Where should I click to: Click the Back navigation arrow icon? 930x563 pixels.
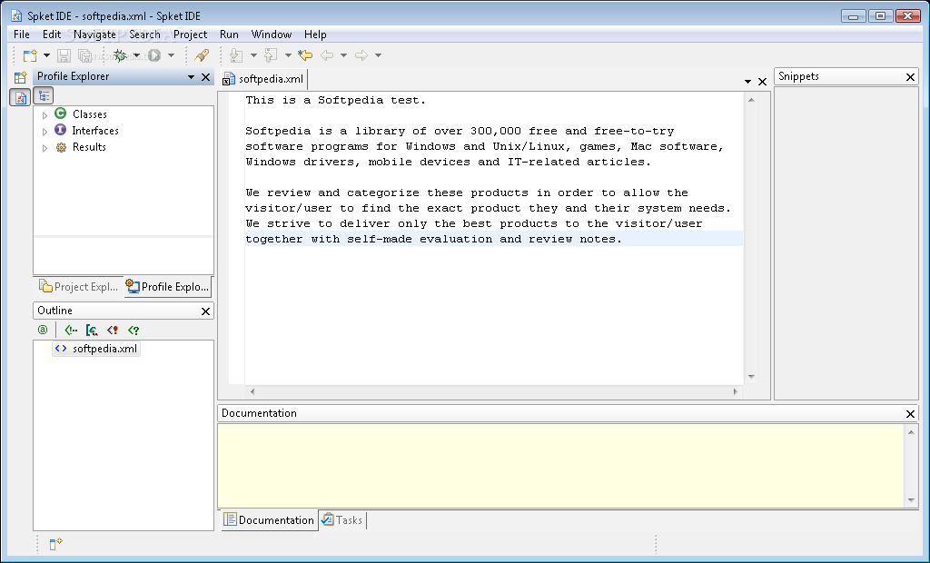pos(327,55)
